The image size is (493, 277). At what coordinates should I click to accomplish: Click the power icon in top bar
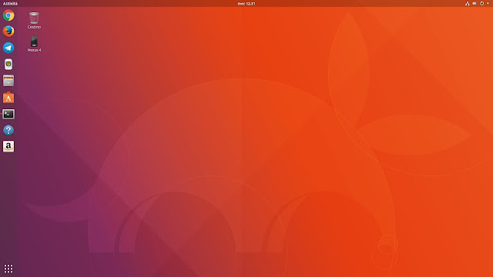[481, 3]
